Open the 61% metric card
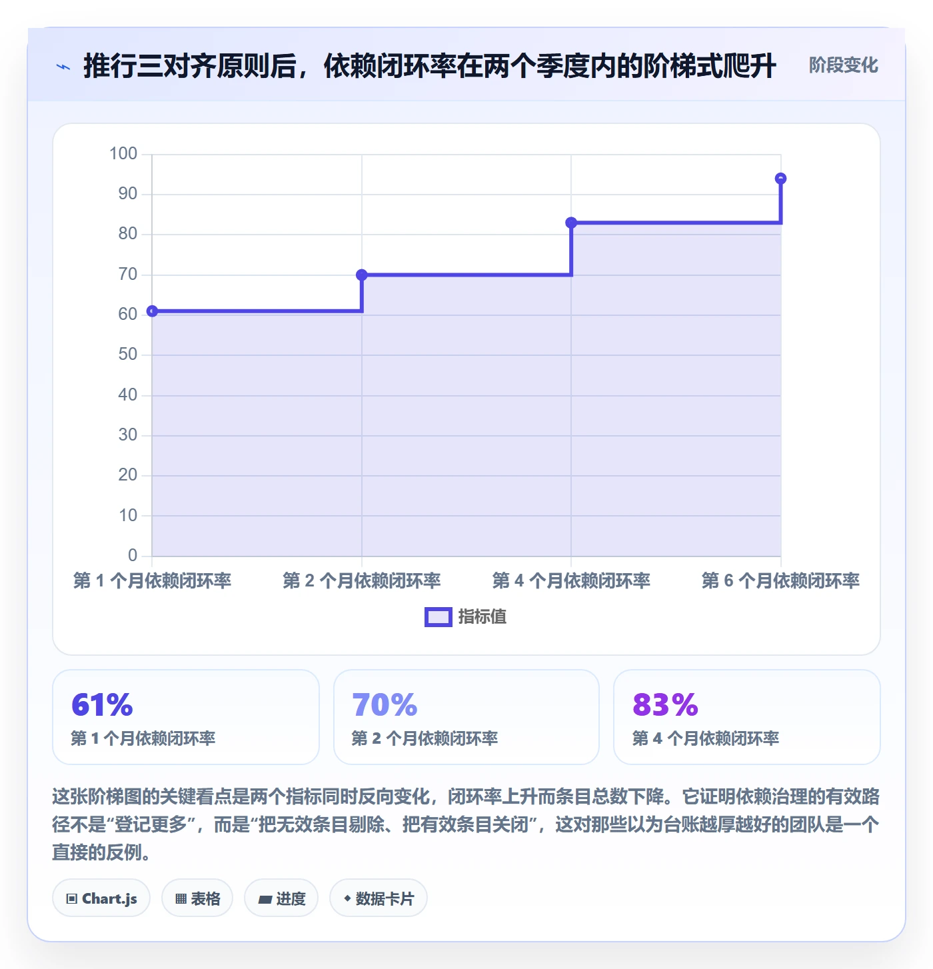 186,717
